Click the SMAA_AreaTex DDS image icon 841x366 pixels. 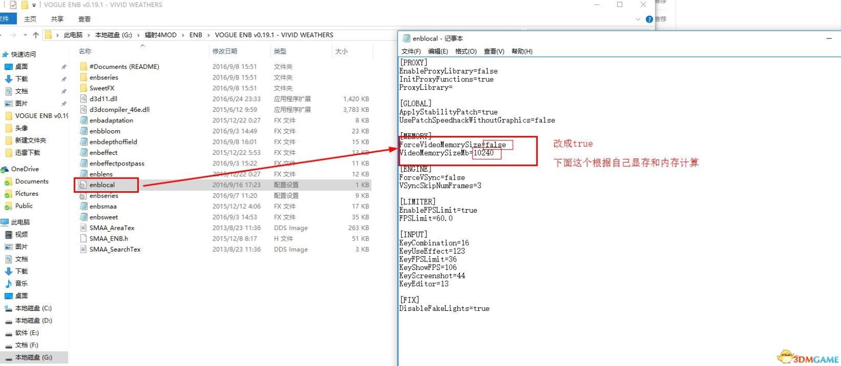pos(84,228)
